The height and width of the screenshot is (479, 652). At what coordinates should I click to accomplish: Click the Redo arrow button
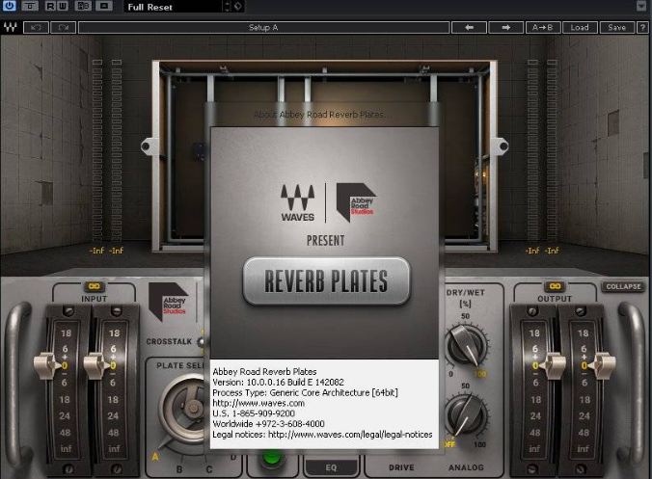point(64,27)
